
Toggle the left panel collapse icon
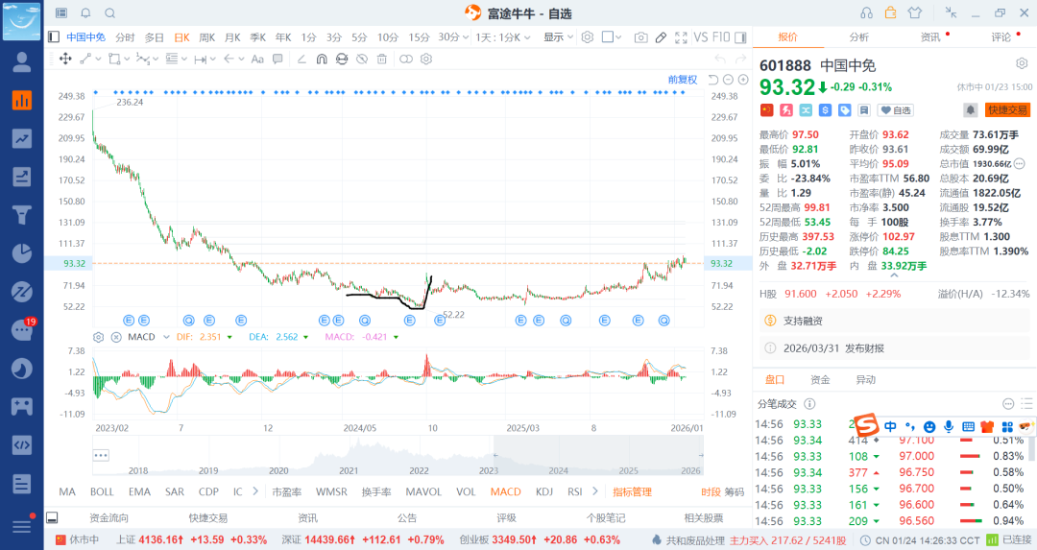pyautogui.click(x=54, y=37)
